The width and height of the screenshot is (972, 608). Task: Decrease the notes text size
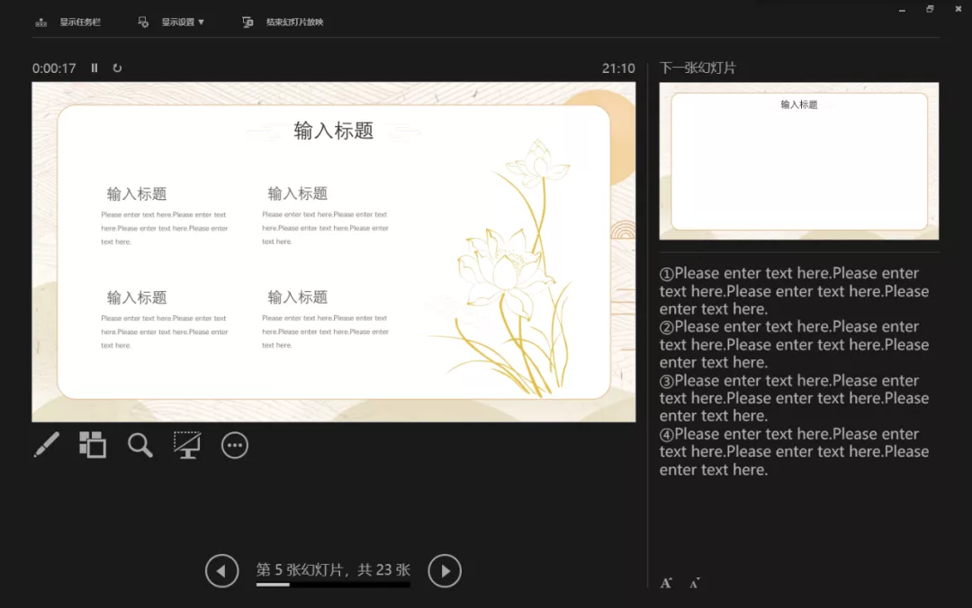694,583
